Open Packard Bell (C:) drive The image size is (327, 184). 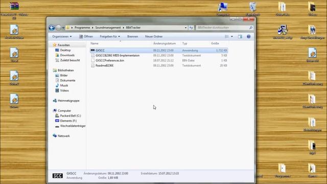click(x=71, y=116)
